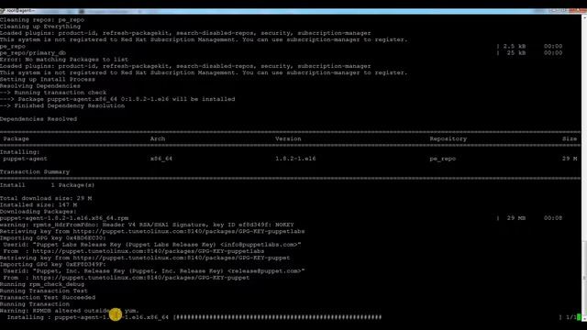Click 'Retrieving key' line ending GPG-KEY-puppet
This screenshot has height=330, width=587.
pos(145,258)
